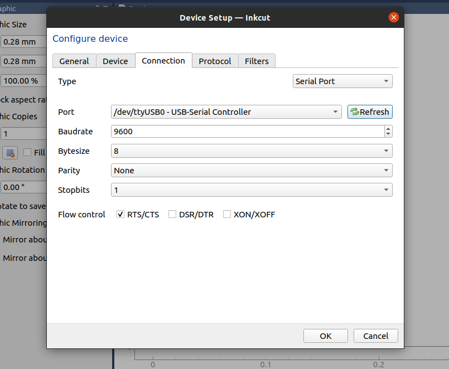Decrease baudrate with the down arrow
Viewport: 449px width, 369px height.
pyautogui.click(x=388, y=134)
